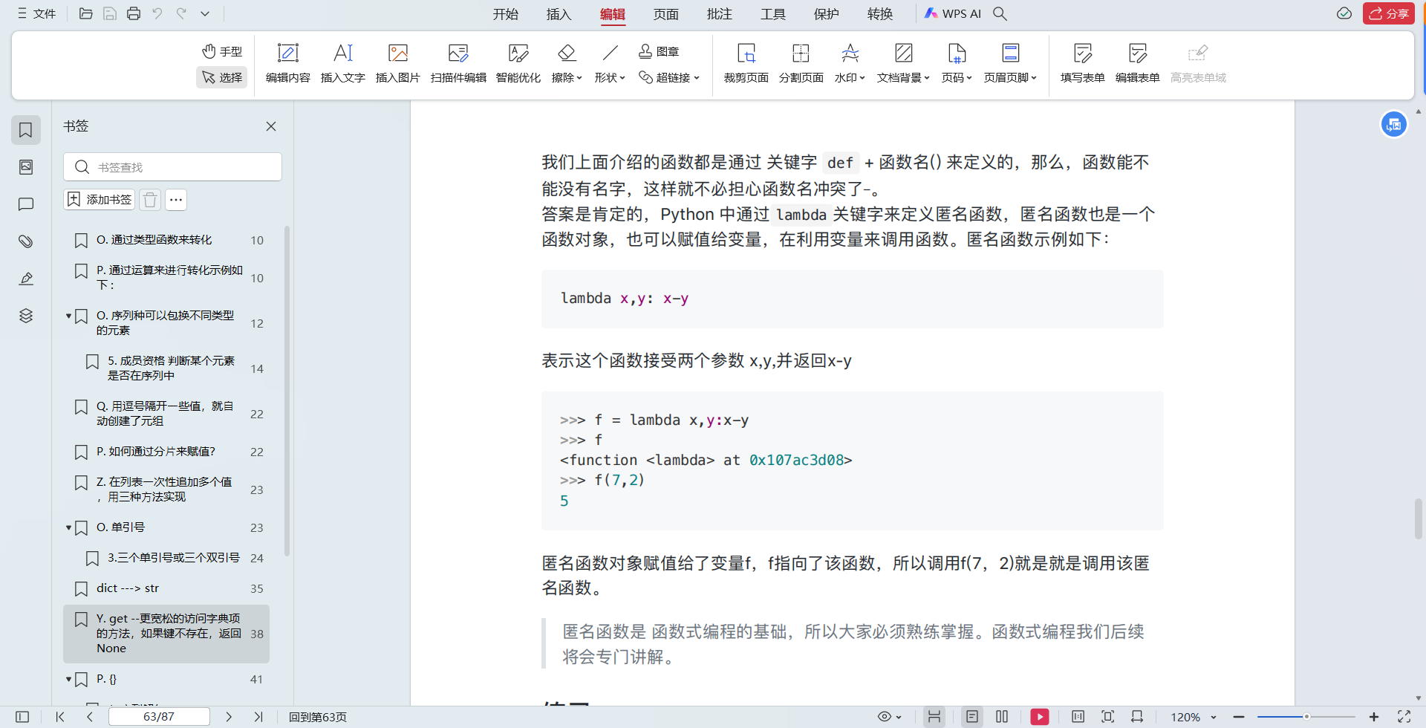This screenshot has width=1426, height=728.
Task: Click the cloud sync status icon
Action: click(1344, 13)
